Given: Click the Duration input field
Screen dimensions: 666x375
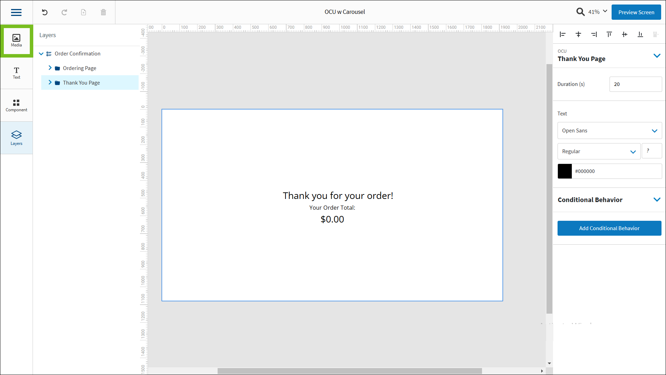Looking at the screenshot, I should (x=636, y=84).
